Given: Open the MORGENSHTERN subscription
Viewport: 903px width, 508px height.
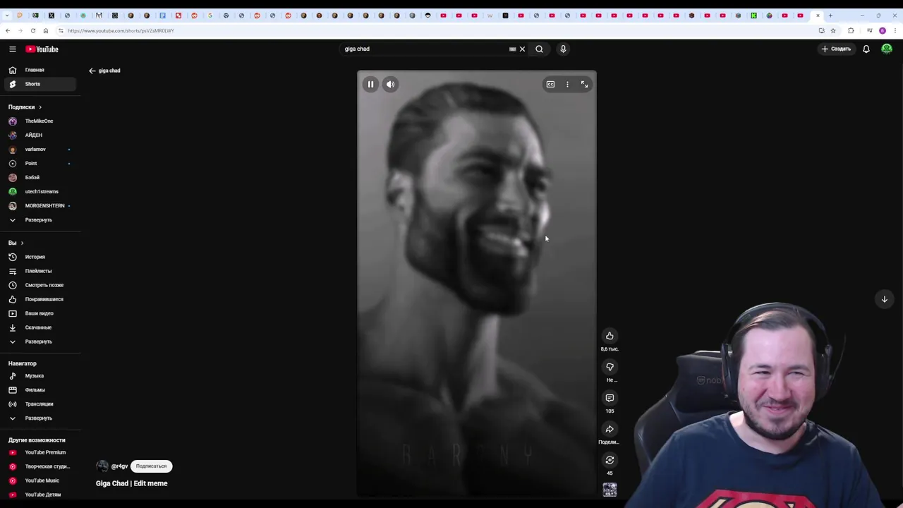Looking at the screenshot, I should pos(40,205).
